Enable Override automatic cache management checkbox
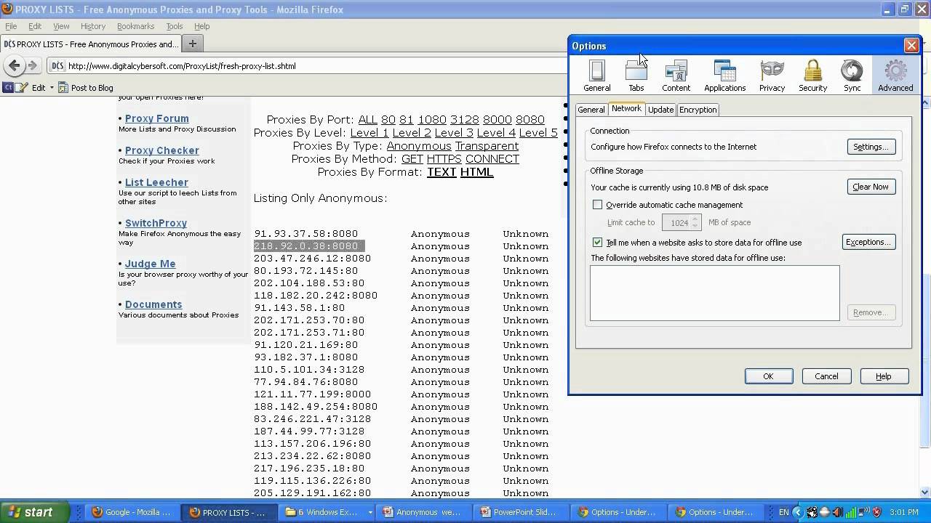 (597, 205)
